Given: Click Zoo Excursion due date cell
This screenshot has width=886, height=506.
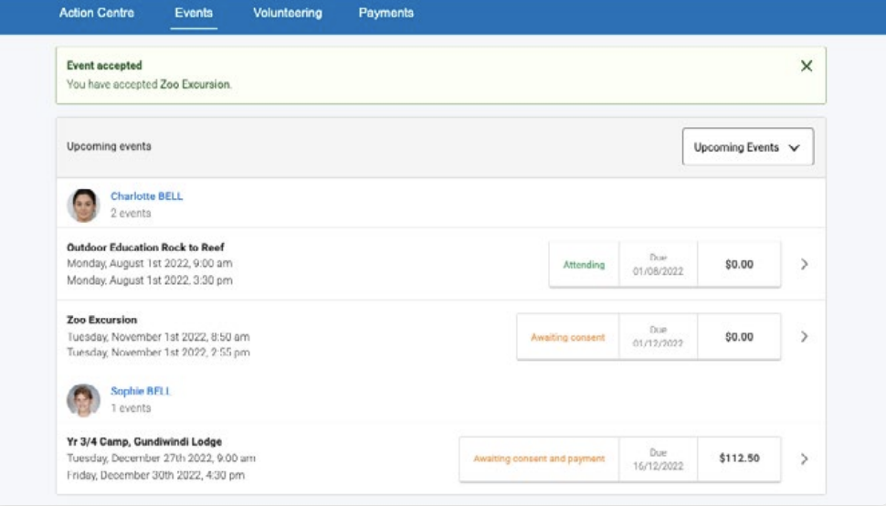Looking at the screenshot, I should pos(659,337).
